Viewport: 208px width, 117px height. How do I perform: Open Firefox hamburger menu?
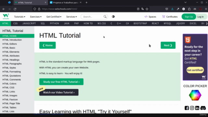coord(206,9)
